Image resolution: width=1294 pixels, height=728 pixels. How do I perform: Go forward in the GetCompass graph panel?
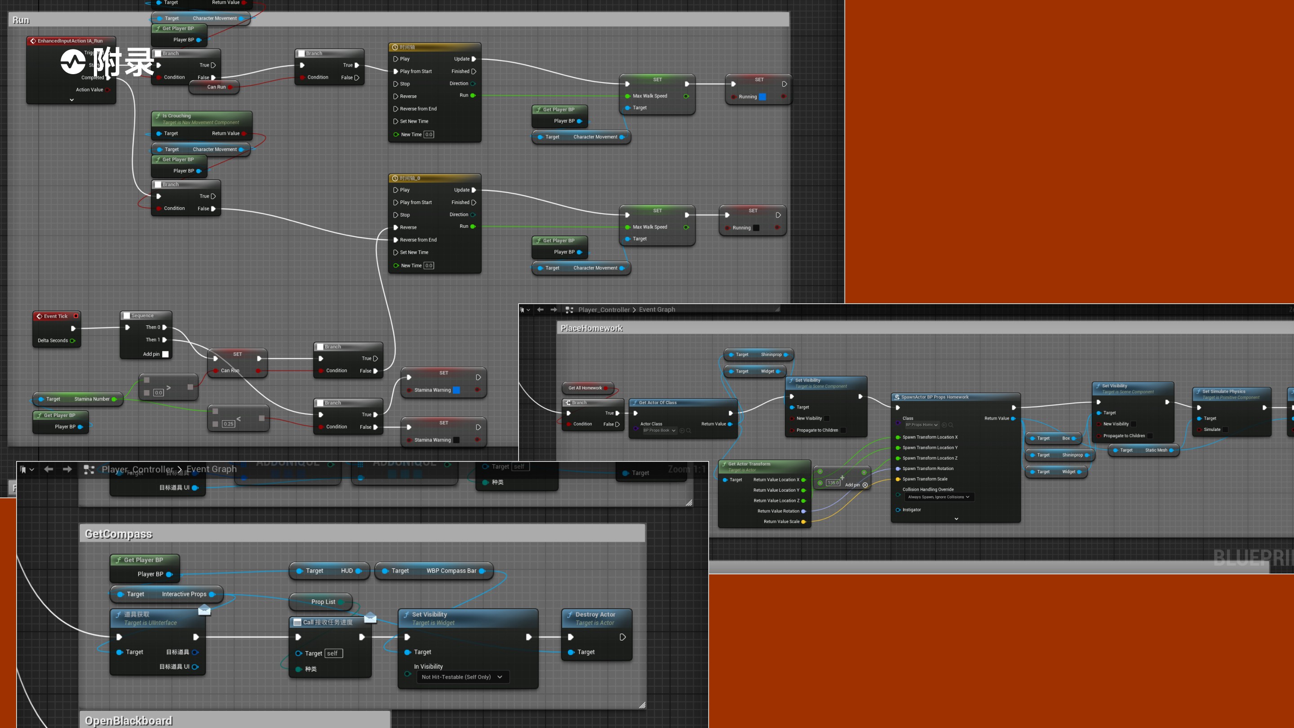pyautogui.click(x=67, y=469)
